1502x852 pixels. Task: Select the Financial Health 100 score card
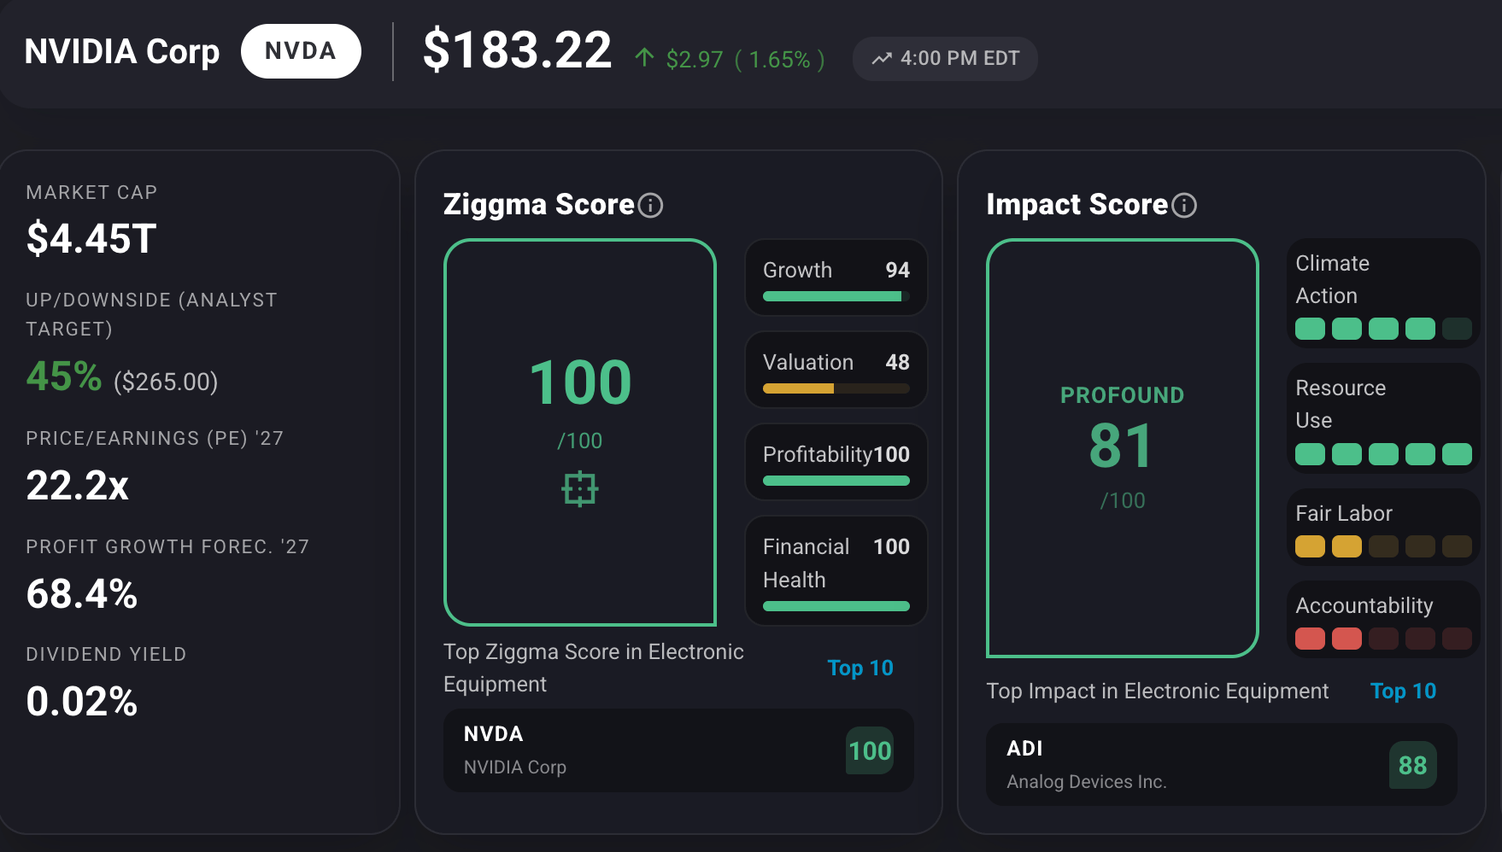[836, 570]
